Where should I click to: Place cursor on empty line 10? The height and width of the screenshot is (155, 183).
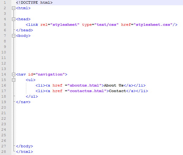pyautogui.click(x=99, y=52)
